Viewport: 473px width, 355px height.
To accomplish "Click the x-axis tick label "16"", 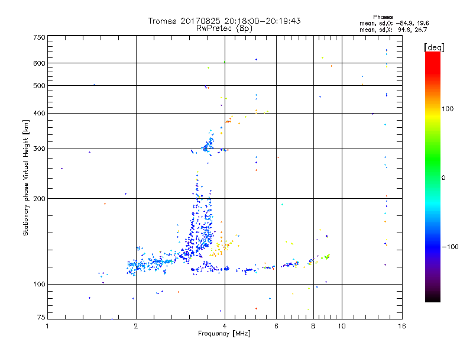I will click(402, 326).
